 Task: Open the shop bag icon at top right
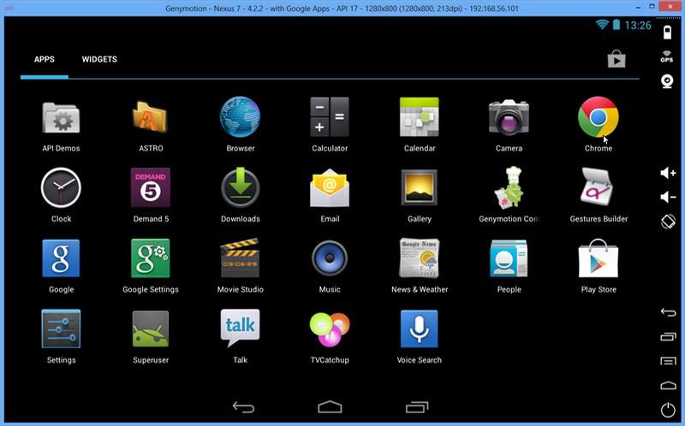pos(616,59)
